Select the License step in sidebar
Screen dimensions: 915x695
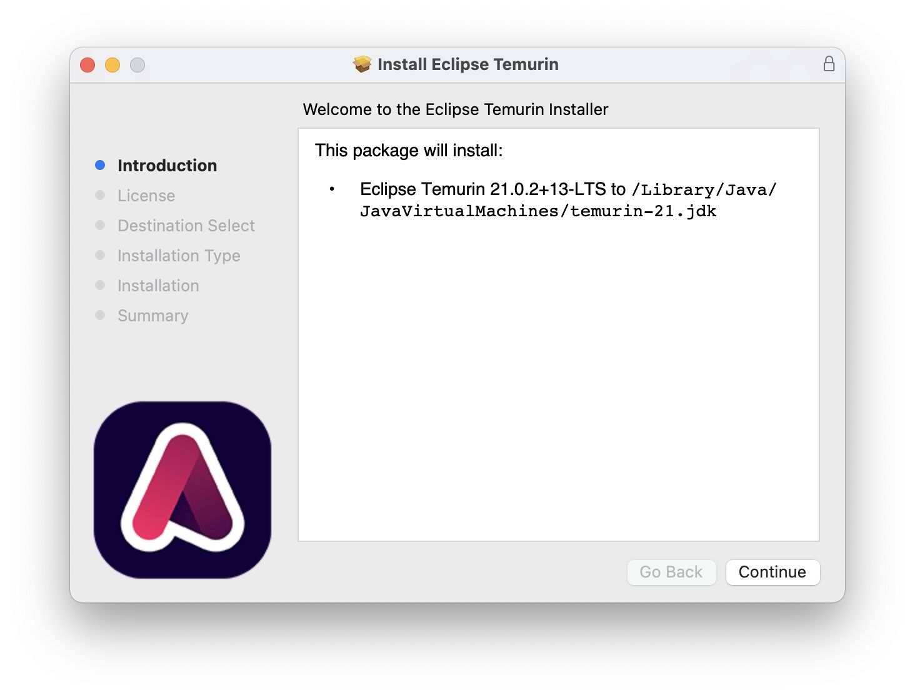point(146,196)
